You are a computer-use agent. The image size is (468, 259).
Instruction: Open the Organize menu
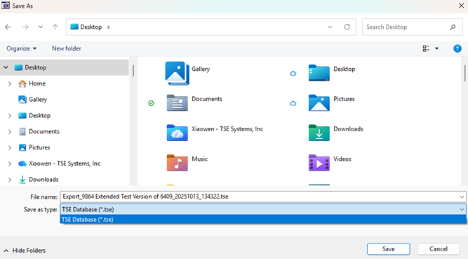pyautogui.click(x=21, y=48)
